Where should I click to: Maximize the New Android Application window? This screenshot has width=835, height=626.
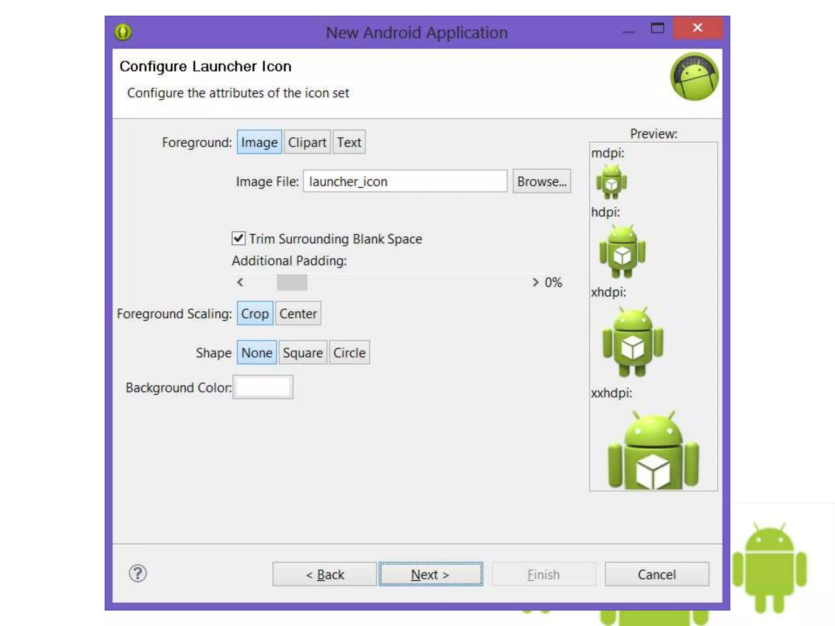click(657, 28)
